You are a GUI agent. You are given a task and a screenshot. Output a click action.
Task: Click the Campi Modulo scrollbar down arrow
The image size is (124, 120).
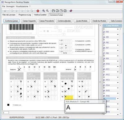click(x=121, y=114)
